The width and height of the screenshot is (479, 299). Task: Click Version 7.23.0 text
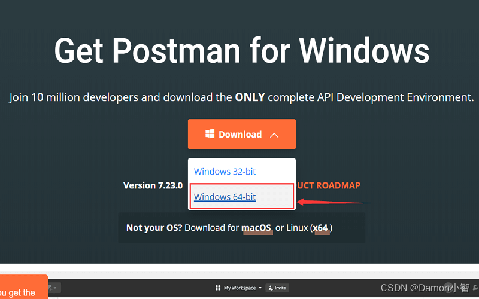click(x=153, y=185)
